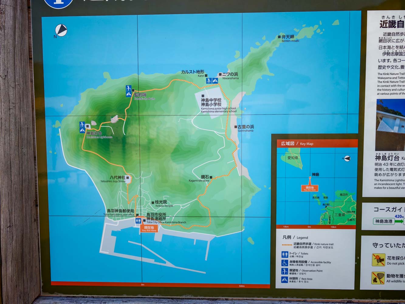Click the Observation Point icon in the legend
This screenshot has width=405, height=304.
pyautogui.click(x=285, y=271)
